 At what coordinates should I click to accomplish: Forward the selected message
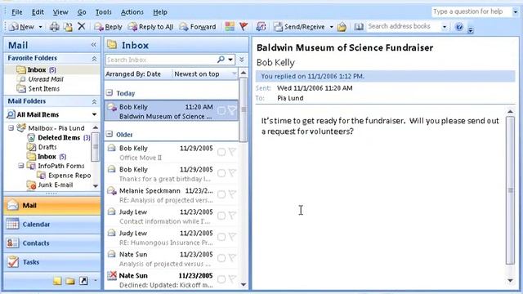[198, 27]
